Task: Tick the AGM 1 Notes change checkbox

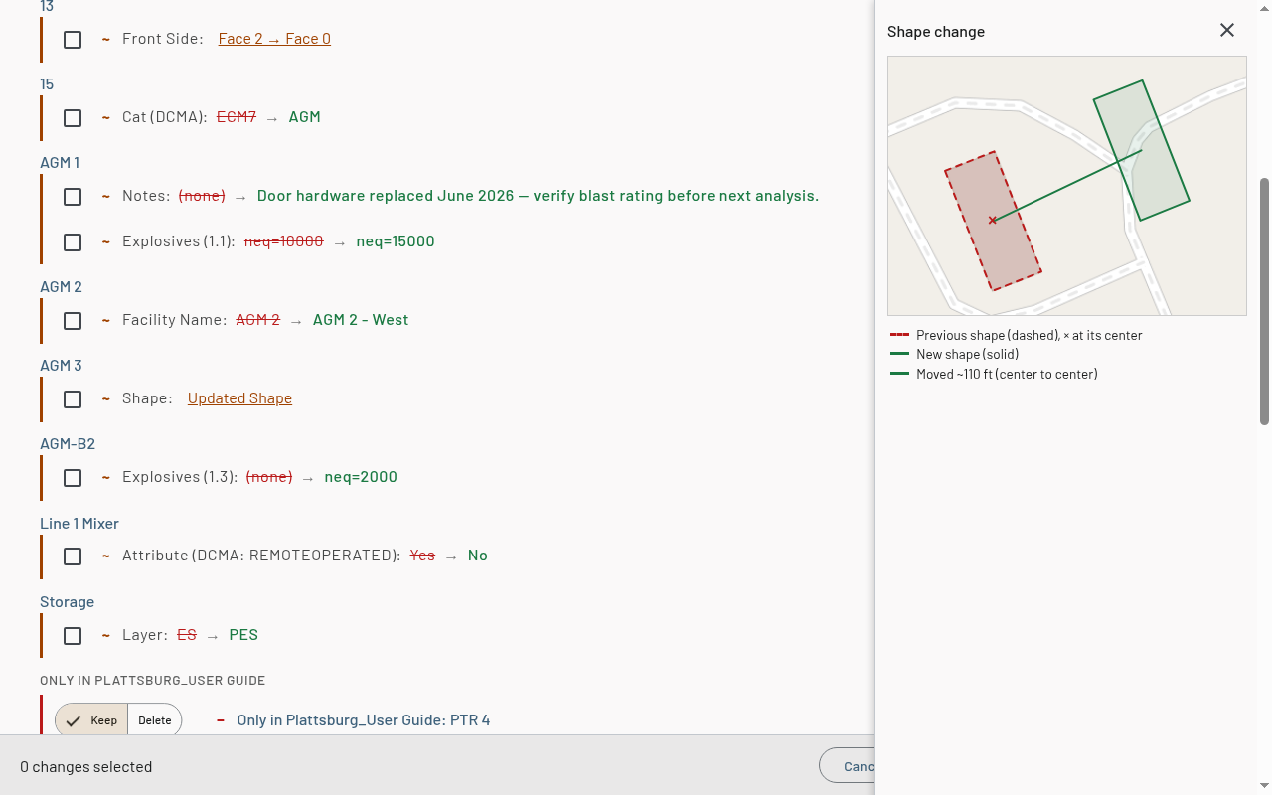Action: click(x=73, y=197)
